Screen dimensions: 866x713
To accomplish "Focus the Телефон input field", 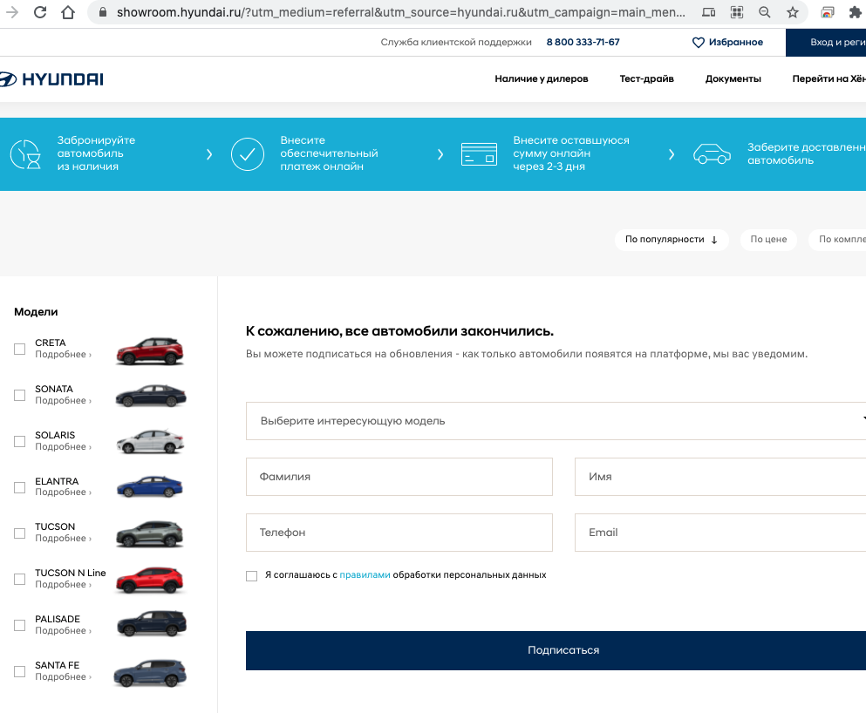I will pos(399,533).
